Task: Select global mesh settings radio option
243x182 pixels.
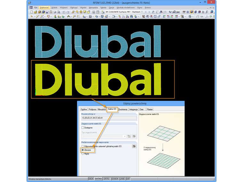Action: coord(83,146)
